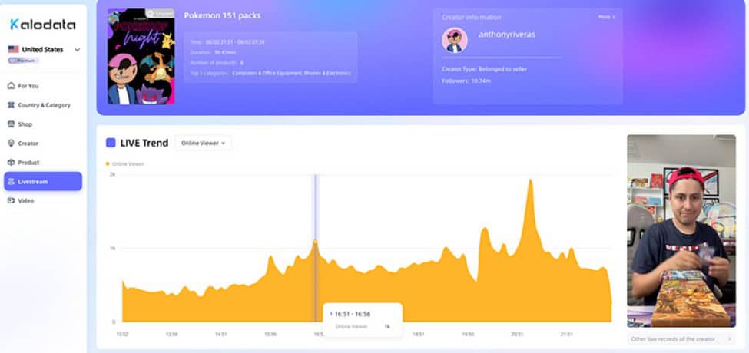The image size is (749, 353).
Task: Click the Product box icon
Action: pos(11,162)
